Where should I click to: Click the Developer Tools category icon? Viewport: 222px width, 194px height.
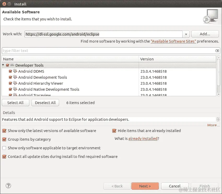click(12, 65)
